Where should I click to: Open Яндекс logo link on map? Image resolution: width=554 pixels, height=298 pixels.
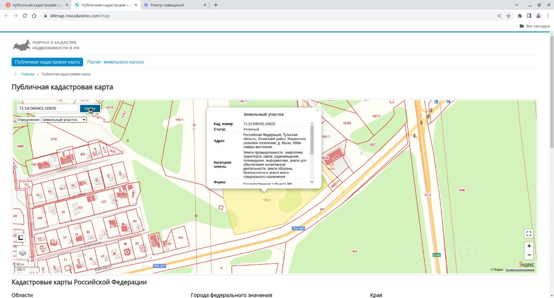527,265
